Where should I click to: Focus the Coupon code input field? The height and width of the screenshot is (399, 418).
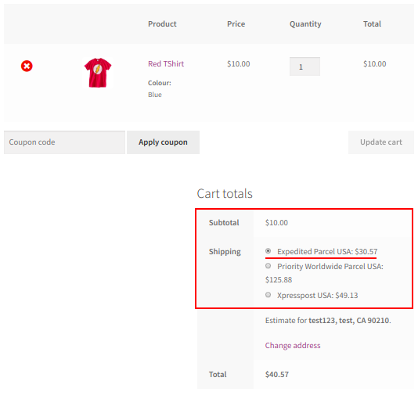coord(64,142)
